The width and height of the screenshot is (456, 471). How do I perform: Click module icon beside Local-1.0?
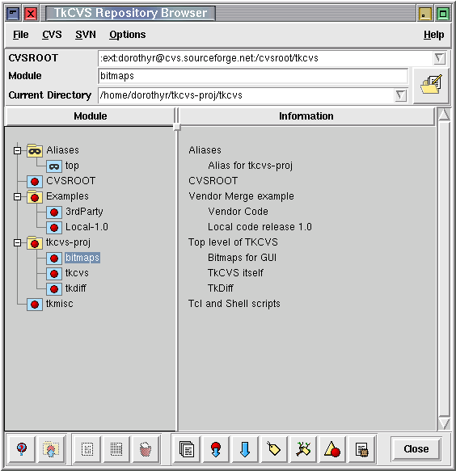click(54, 227)
